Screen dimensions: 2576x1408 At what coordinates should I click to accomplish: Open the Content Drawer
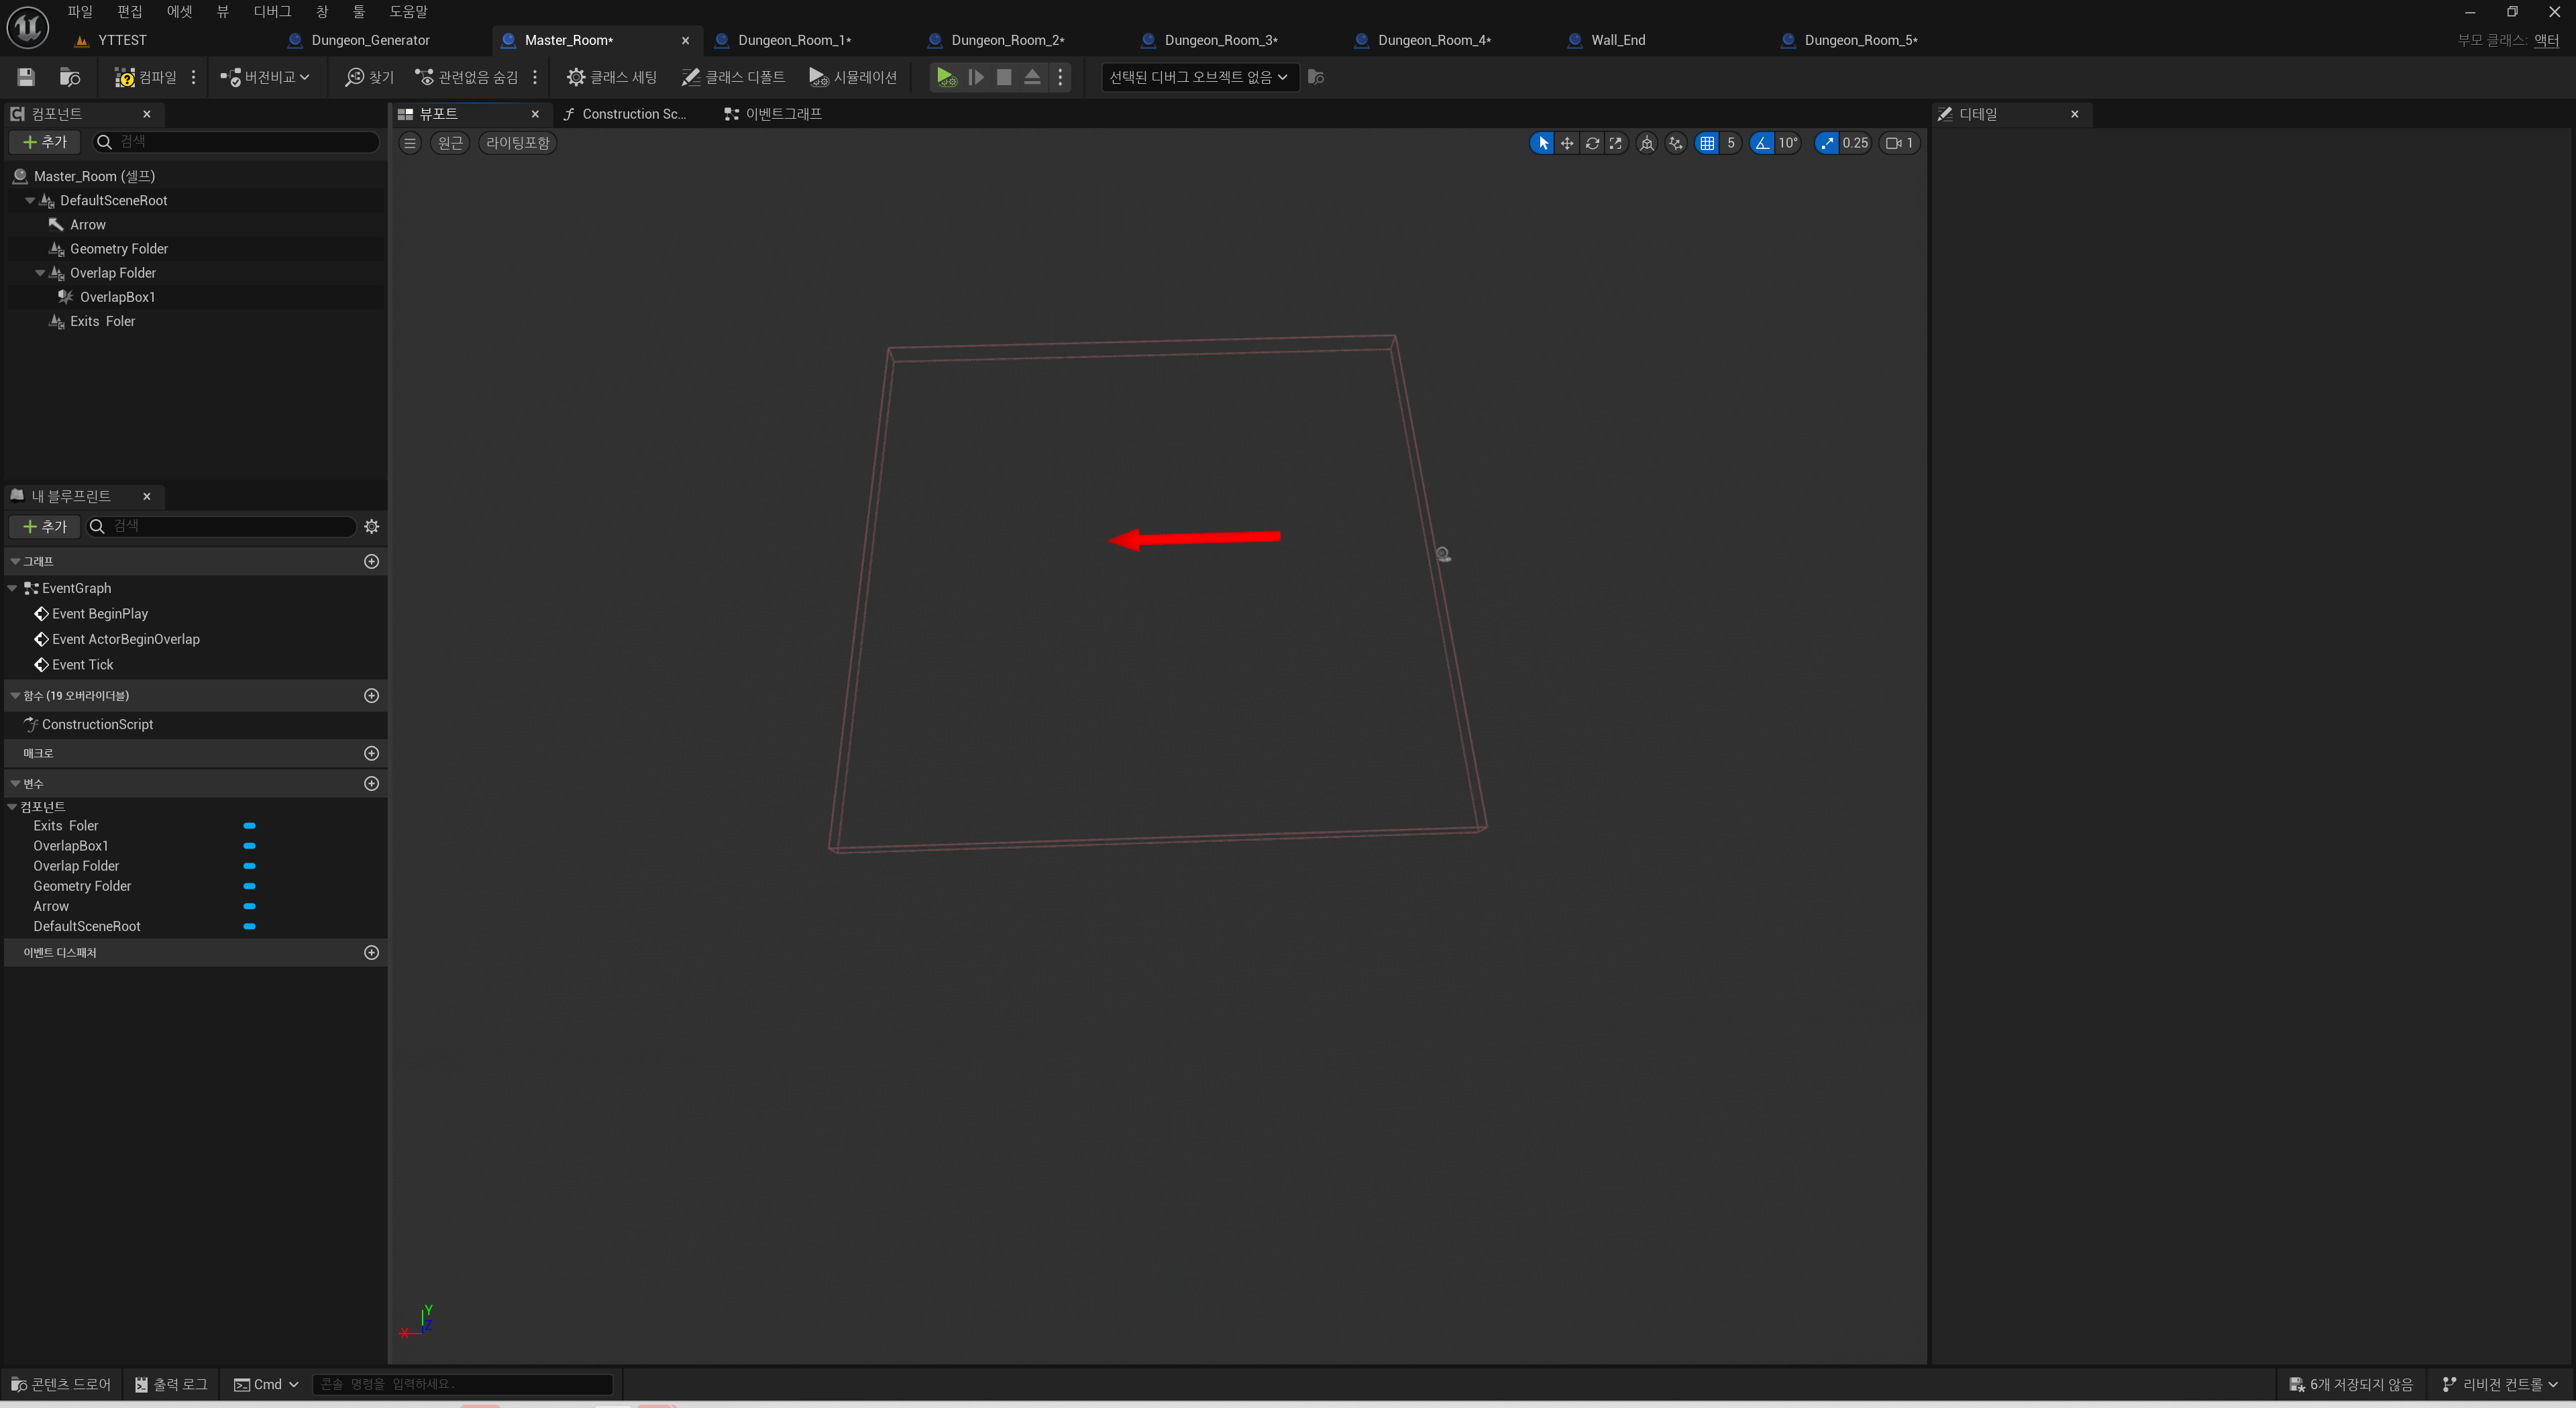pos(61,1384)
